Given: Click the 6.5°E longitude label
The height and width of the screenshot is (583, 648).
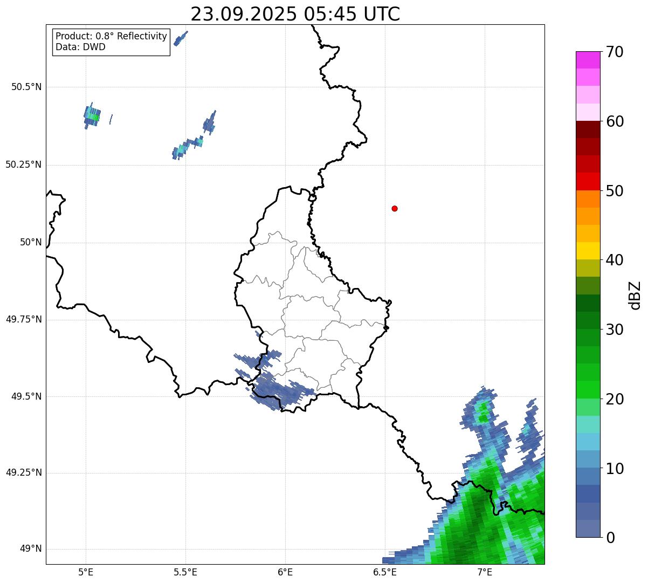Looking at the screenshot, I should tap(385, 572).
